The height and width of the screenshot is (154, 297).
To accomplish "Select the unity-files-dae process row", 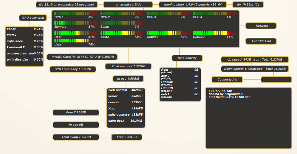I will click(x=25, y=59).
